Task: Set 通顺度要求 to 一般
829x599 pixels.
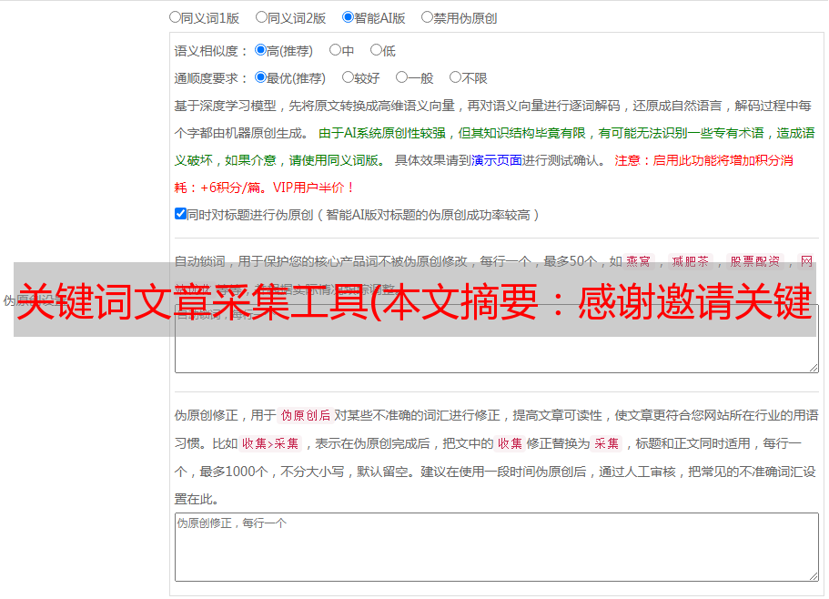Action: click(x=401, y=77)
